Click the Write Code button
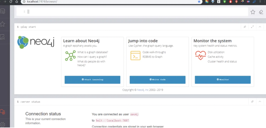The width and height of the screenshot is (266, 128). pyautogui.click(x=158, y=80)
